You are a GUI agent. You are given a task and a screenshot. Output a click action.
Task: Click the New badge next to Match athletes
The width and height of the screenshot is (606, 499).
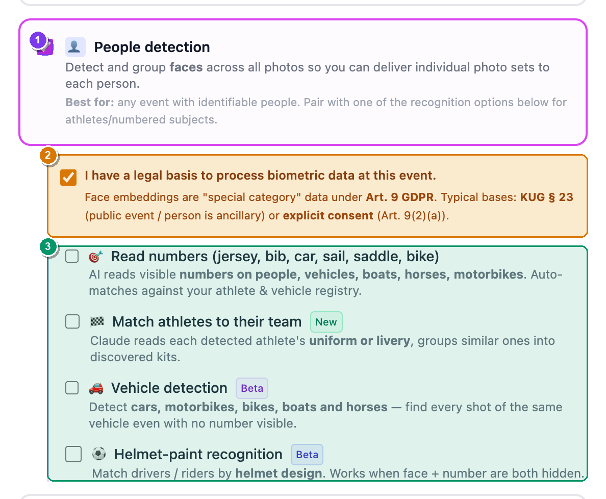[326, 322]
